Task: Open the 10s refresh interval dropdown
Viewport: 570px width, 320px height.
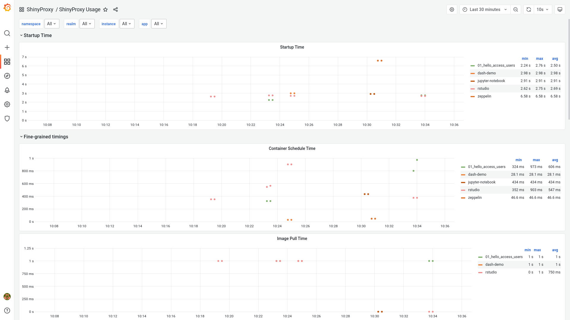Action: pyautogui.click(x=543, y=9)
